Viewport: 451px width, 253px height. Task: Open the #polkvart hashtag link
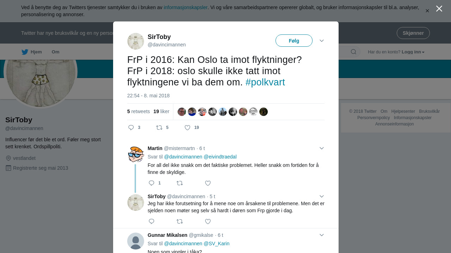265,82
